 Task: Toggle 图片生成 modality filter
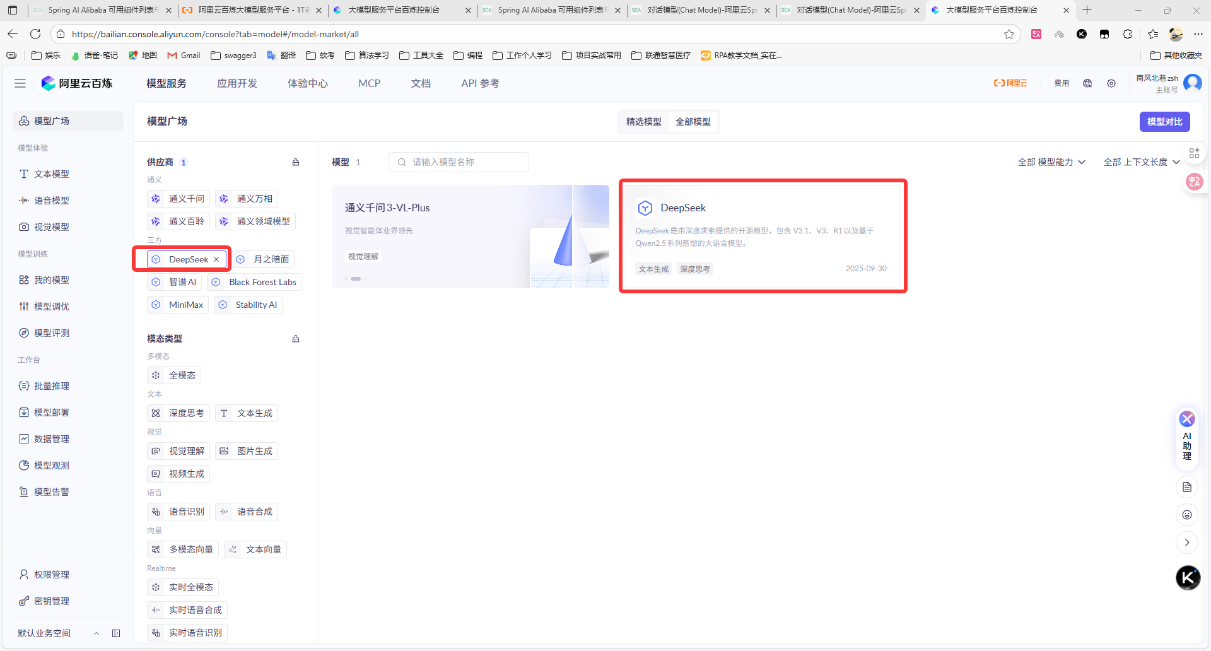247,451
